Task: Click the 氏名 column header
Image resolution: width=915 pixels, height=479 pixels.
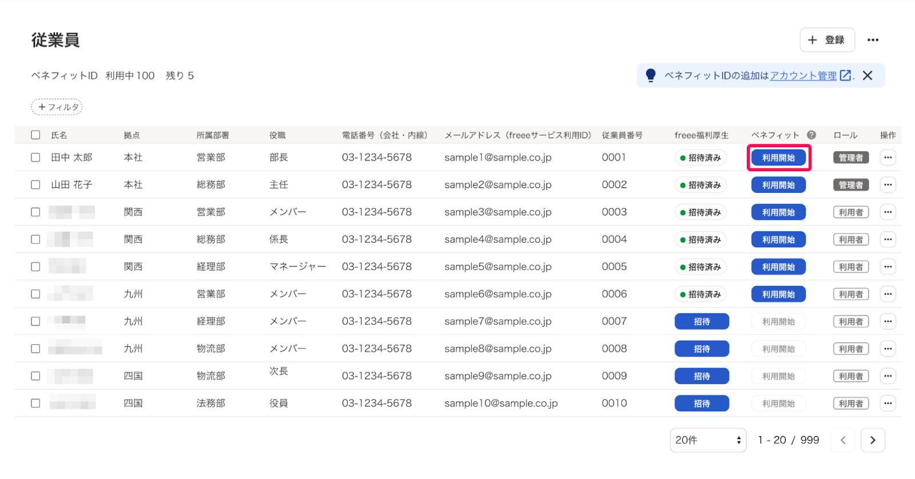Action: (x=59, y=135)
